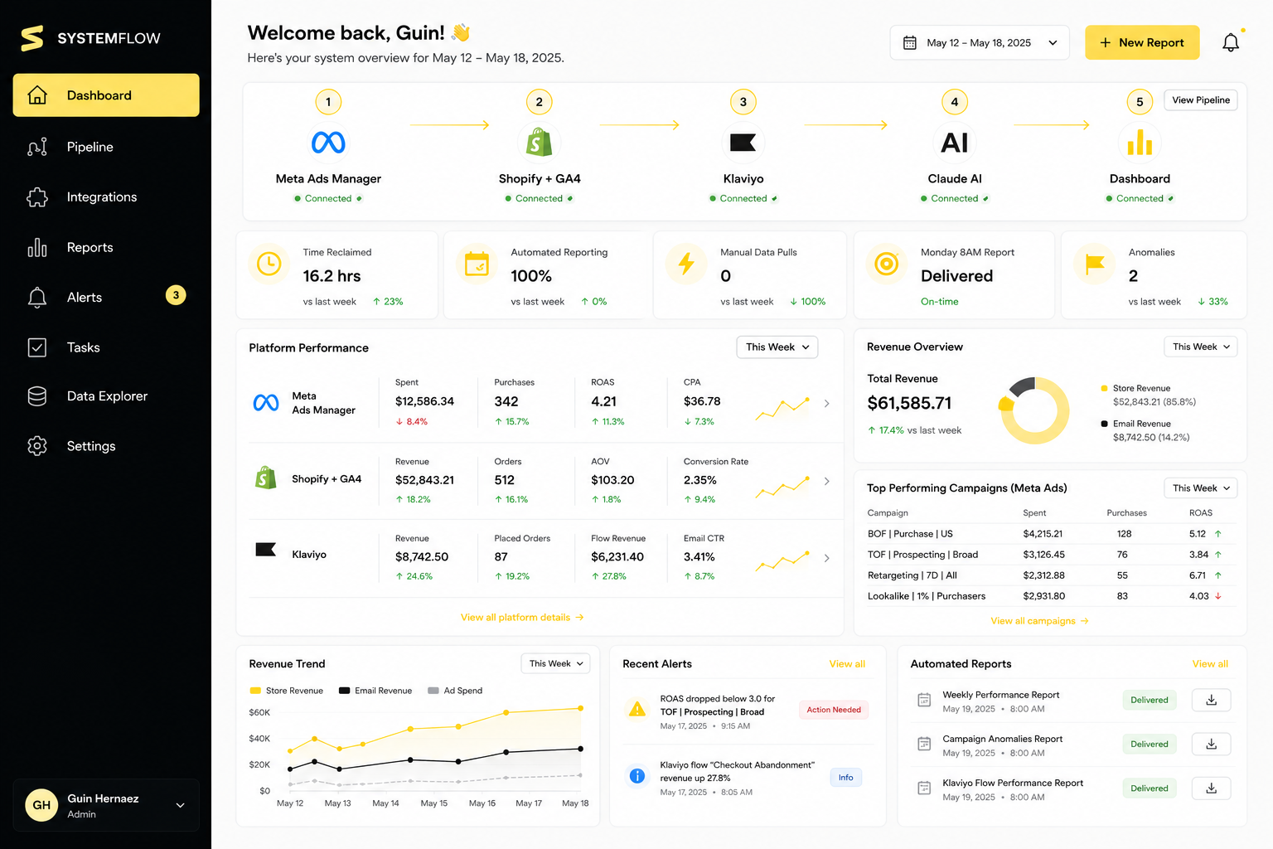Screen dimensions: 1273x849
Task: Open Alerts in sidebar
Action: [106, 297]
